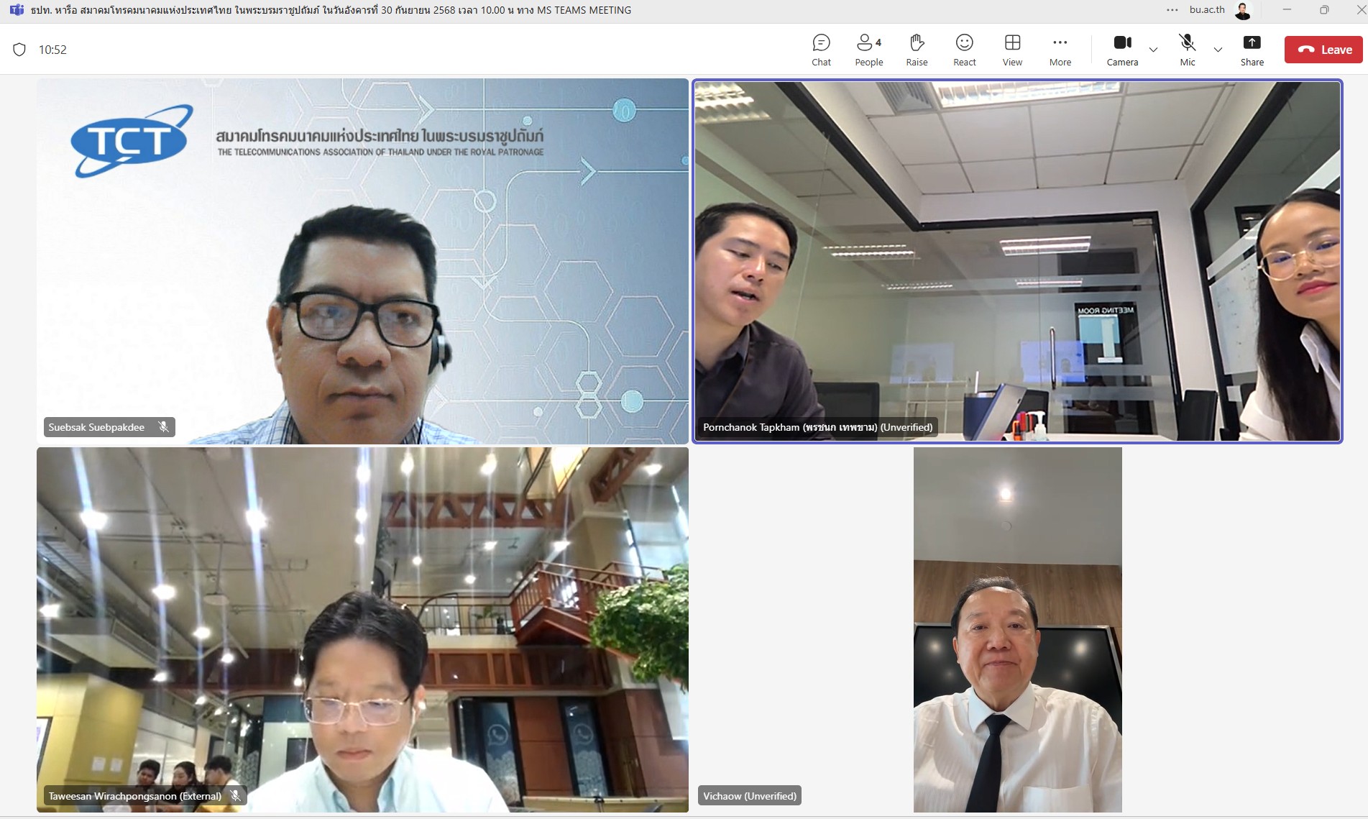Image resolution: width=1368 pixels, height=819 pixels.
Task: Toggle the Camera on or off
Action: coord(1122,50)
